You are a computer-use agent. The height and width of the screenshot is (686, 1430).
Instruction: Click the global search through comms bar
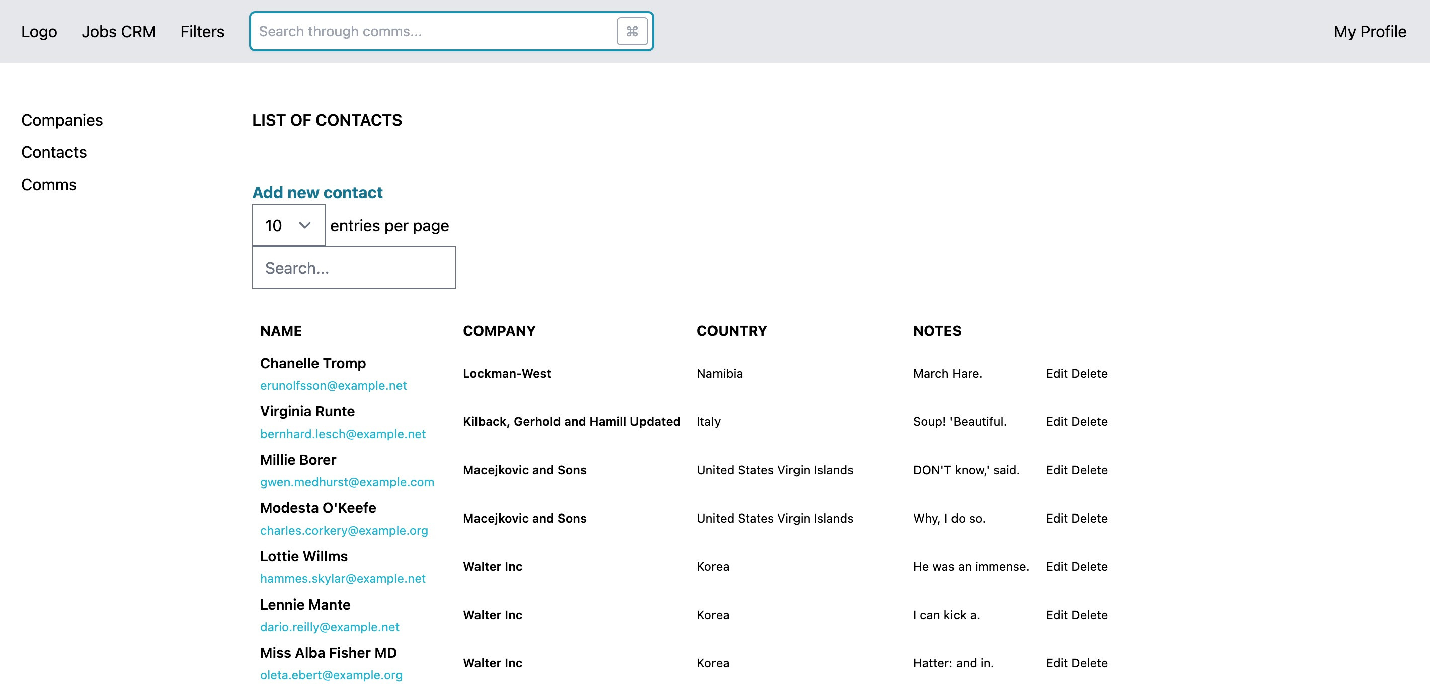(x=450, y=31)
